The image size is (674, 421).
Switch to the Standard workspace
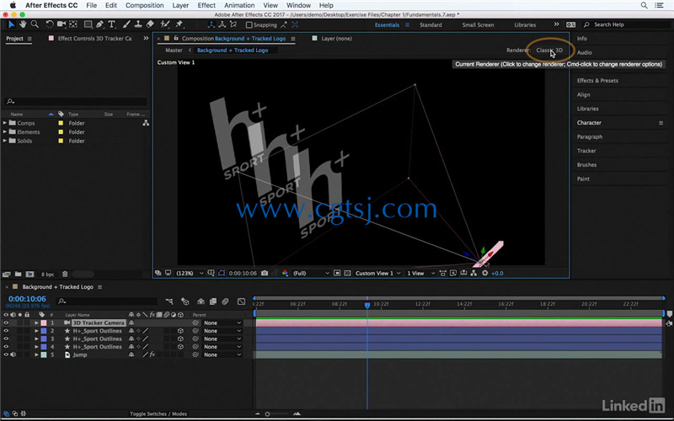[x=431, y=25]
